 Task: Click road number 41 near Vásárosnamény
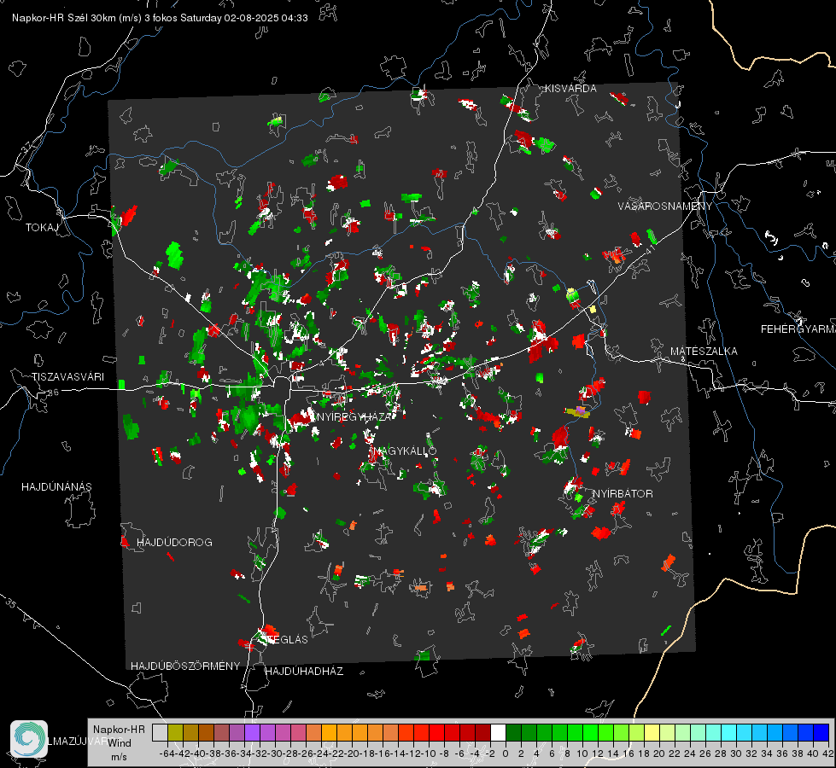pyautogui.click(x=650, y=248)
